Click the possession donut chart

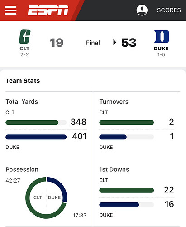pos(46,197)
